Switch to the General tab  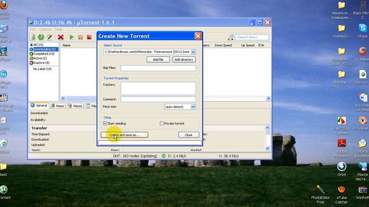click(39, 106)
